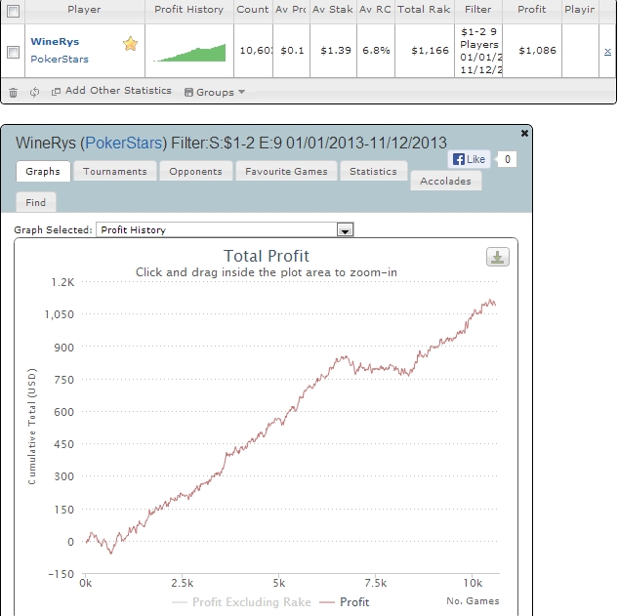Toggle the Profit legend series
The width and height of the screenshot is (619, 616).
tap(345, 602)
